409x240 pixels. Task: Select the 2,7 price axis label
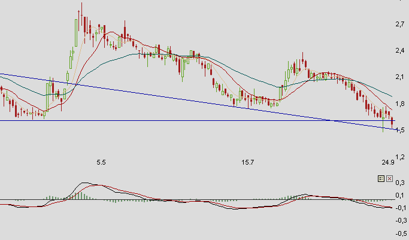point(400,24)
